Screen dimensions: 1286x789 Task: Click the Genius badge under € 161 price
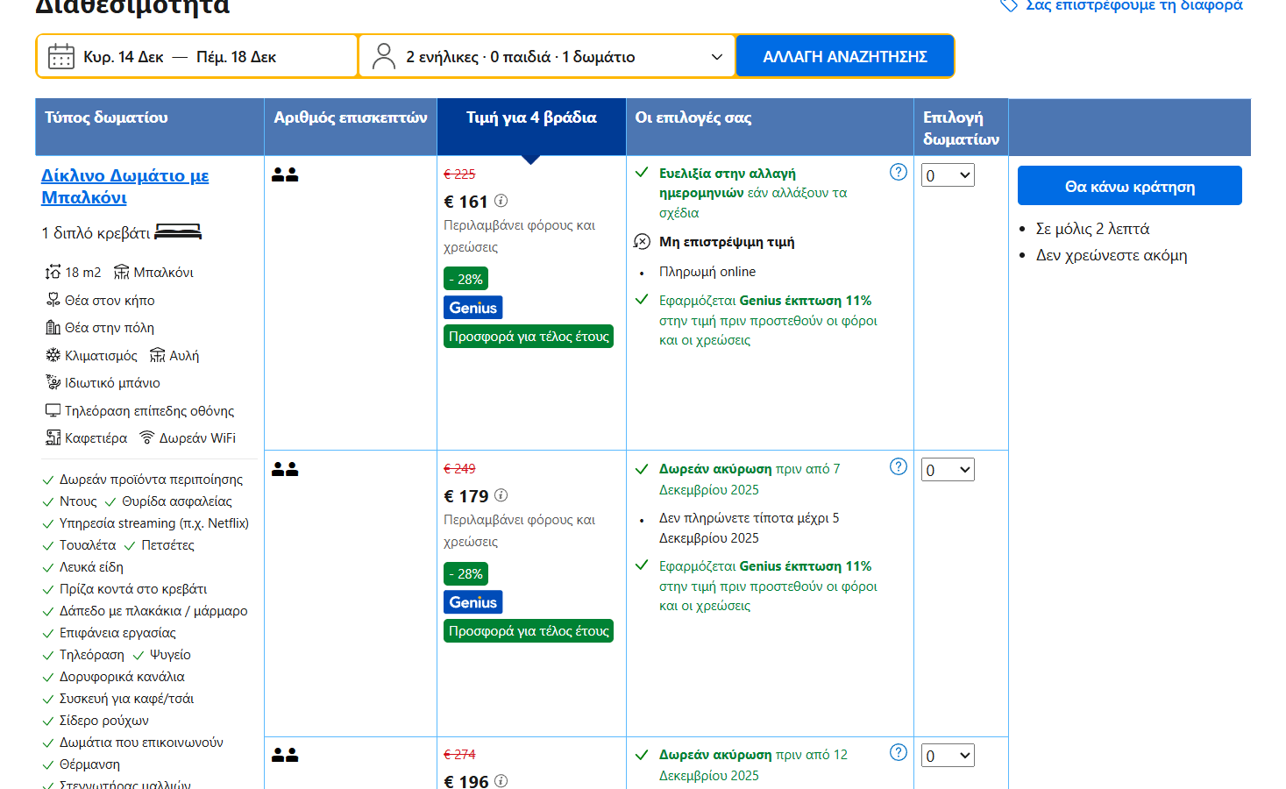pos(472,308)
